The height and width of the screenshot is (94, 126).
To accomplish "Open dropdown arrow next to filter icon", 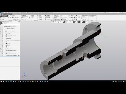I will (84, 22).
